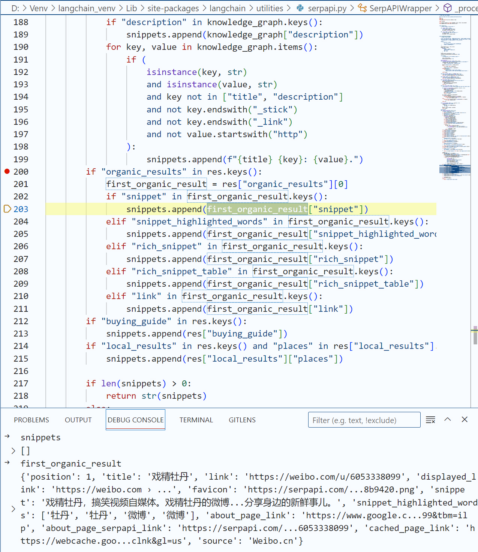The image size is (478, 552).
Task: Switch to the PROBLEMS tab
Action: 31,420
